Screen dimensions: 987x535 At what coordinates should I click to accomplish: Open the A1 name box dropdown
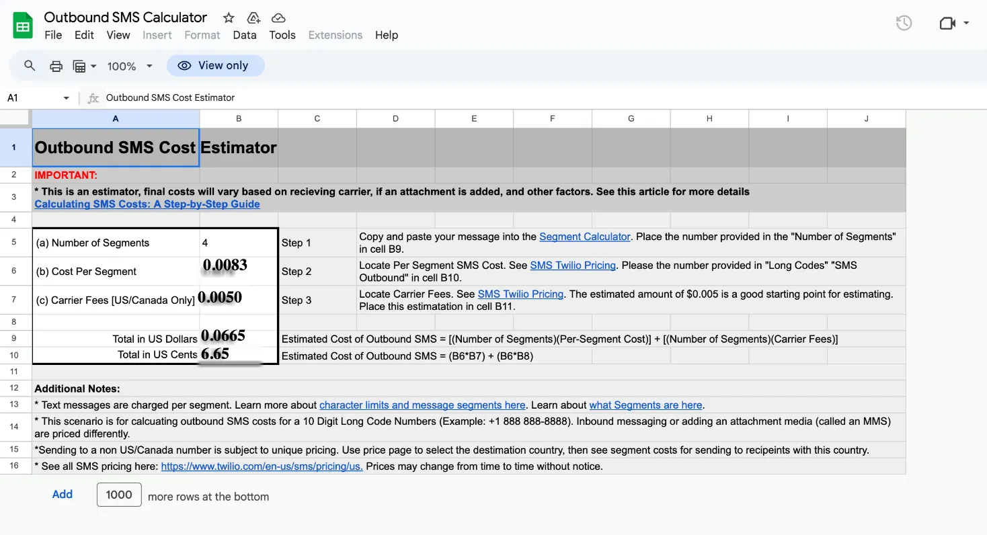[x=66, y=98]
